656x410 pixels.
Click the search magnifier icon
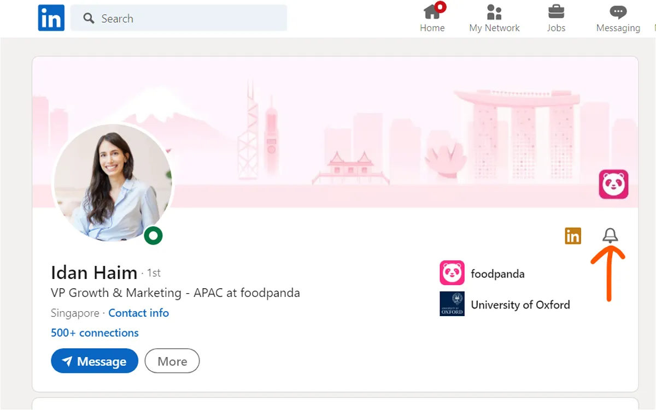[89, 19]
